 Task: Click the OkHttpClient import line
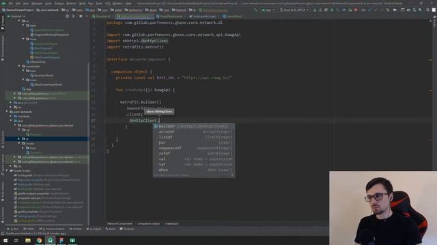137,41
